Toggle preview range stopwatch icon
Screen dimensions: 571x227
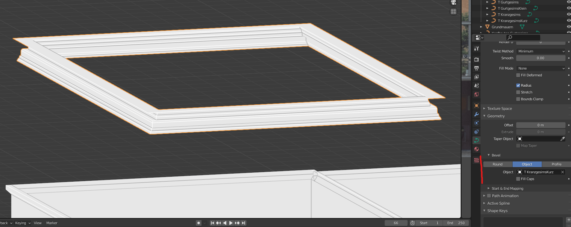(x=412, y=223)
